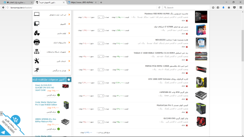Viewport: 244px width, 137px height.
Task: Open quantity dropdown for WD10EZEX hard drive
Action: click(x=101, y=43)
